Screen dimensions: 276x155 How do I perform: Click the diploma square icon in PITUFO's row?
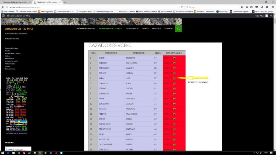[x=174, y=73]
